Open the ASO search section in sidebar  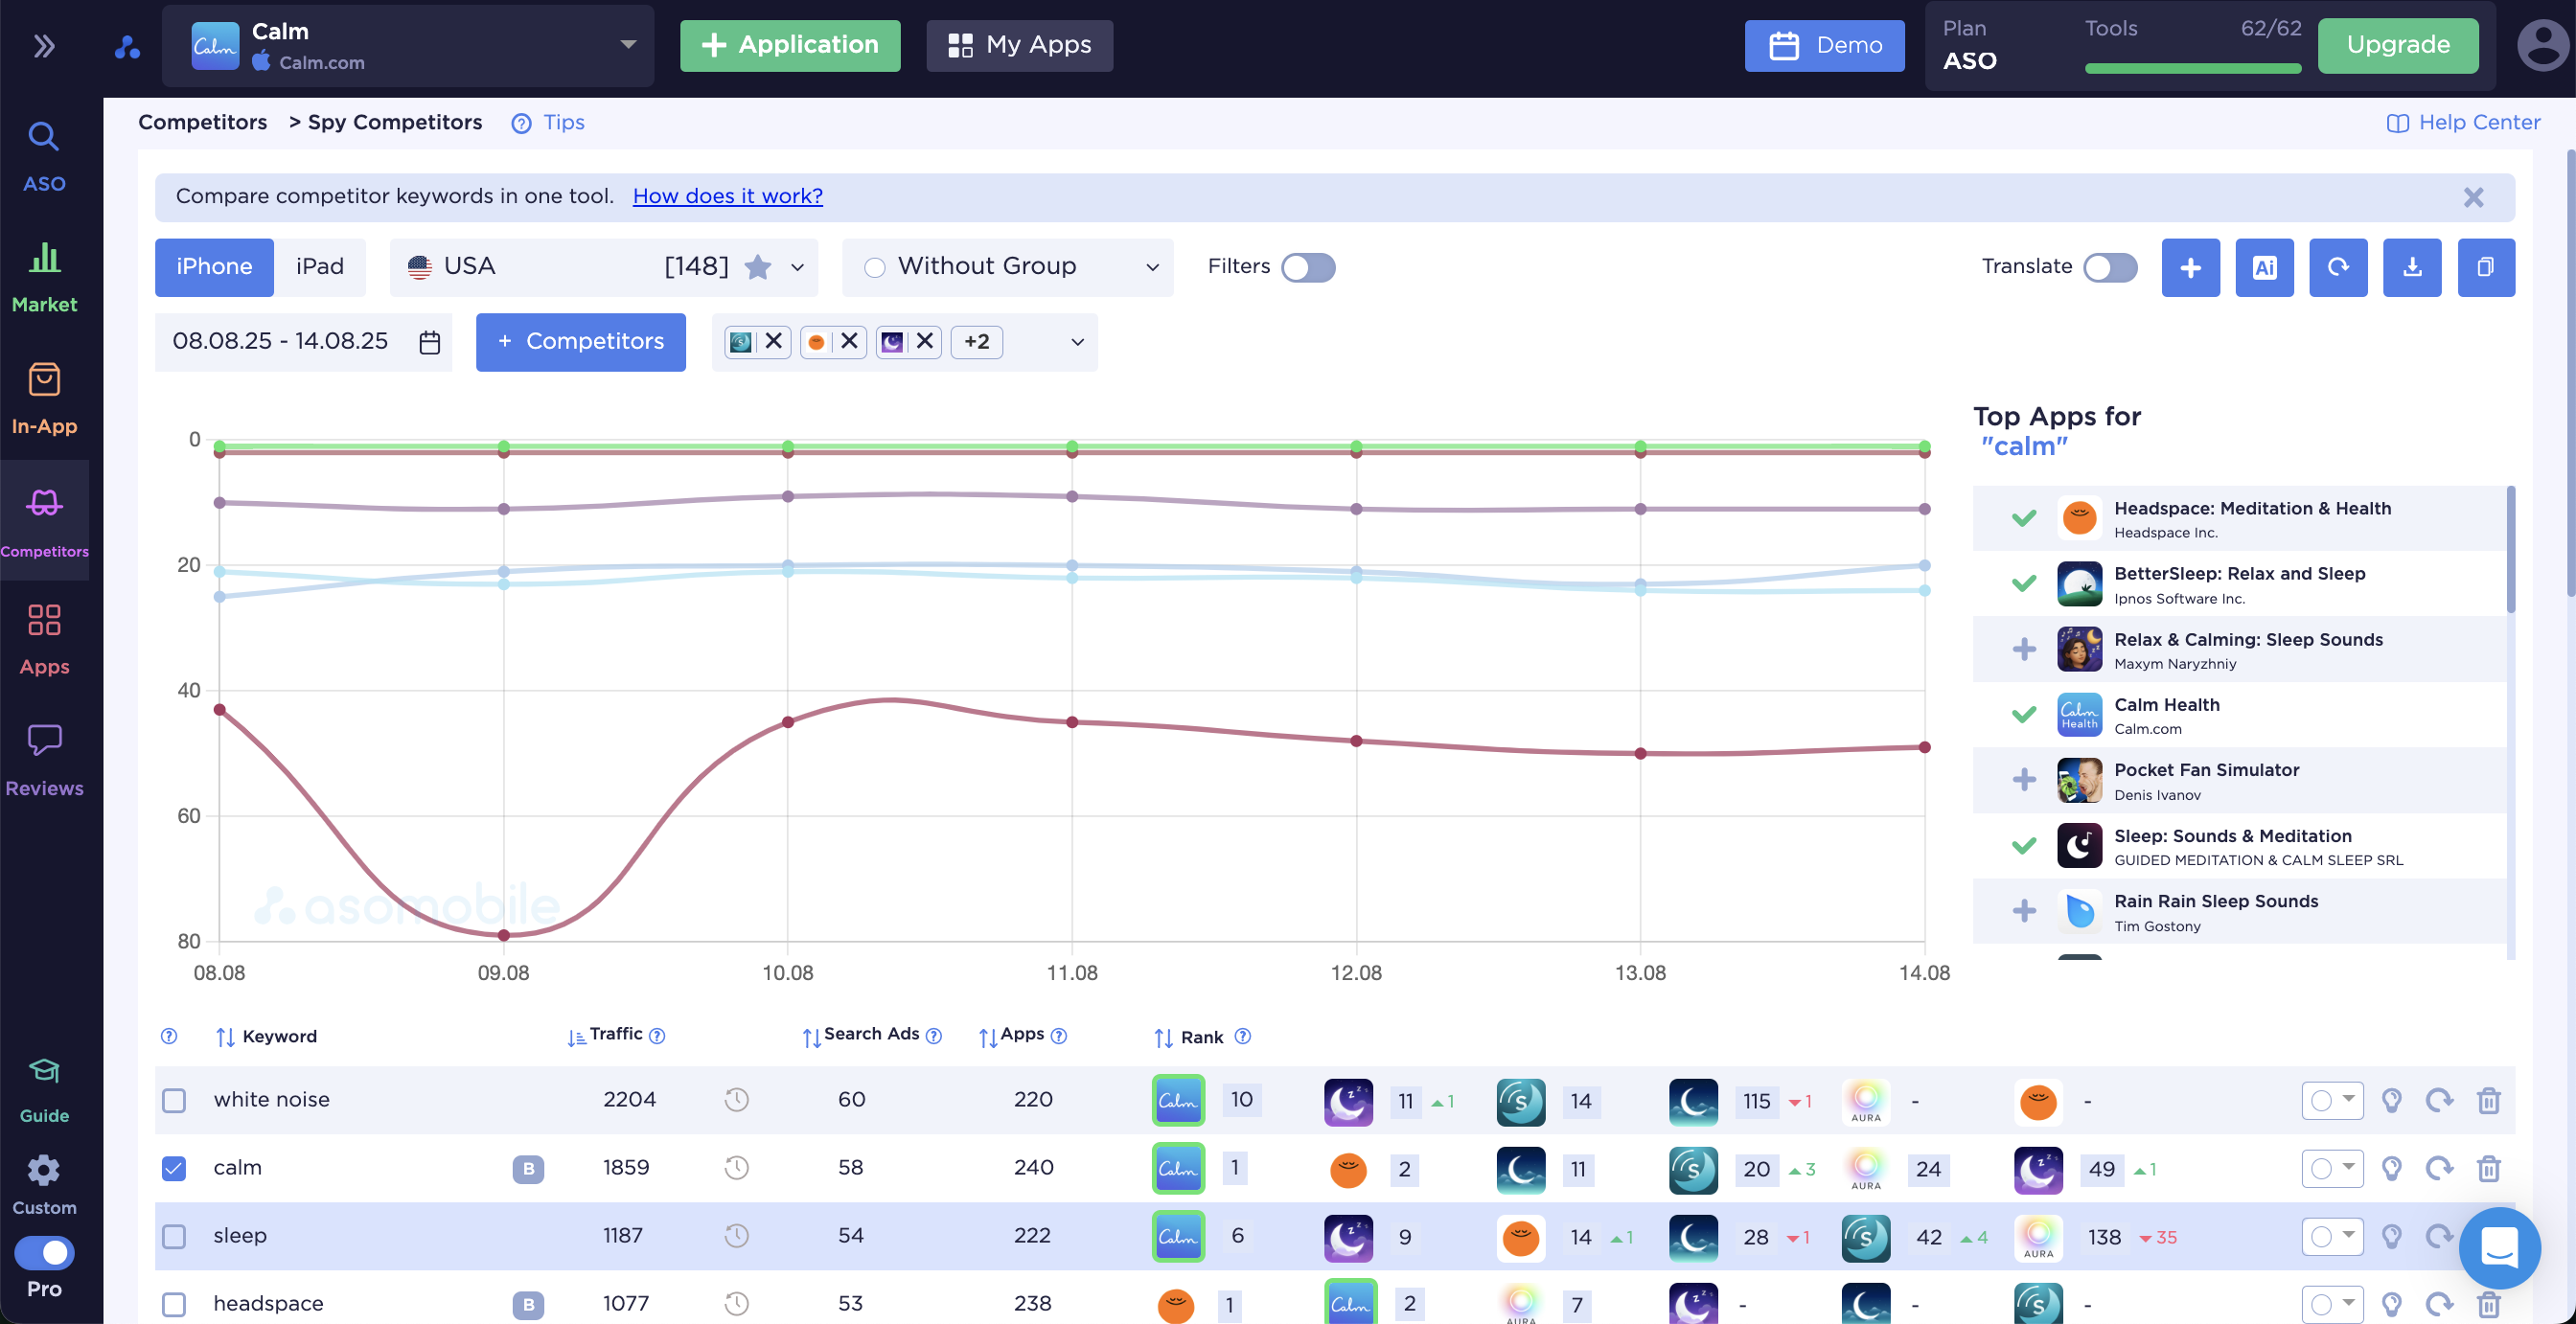click(x=44, y=157)
